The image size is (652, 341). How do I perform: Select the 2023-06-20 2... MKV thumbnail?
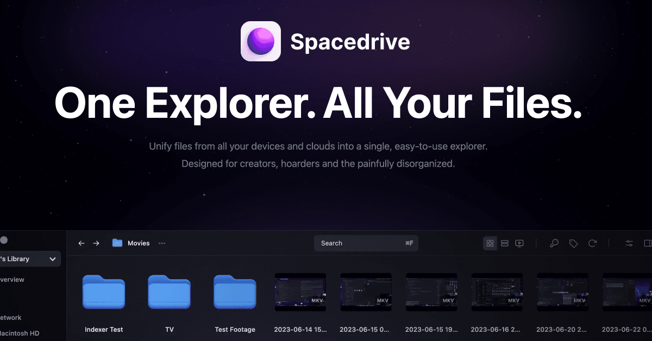click(563, 292)
